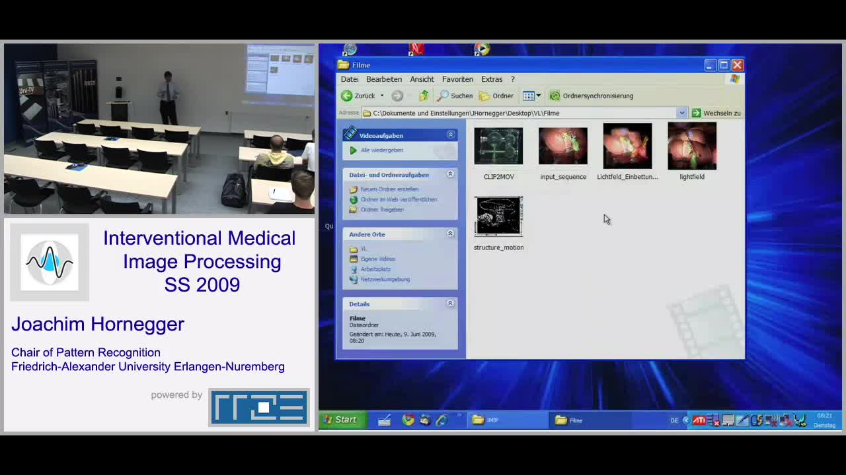Go up one folder level
This screenshot has height=475, width=846.
(x=424, y=96)
